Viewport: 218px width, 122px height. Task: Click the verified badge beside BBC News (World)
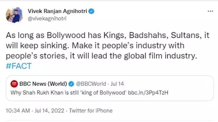71,84
